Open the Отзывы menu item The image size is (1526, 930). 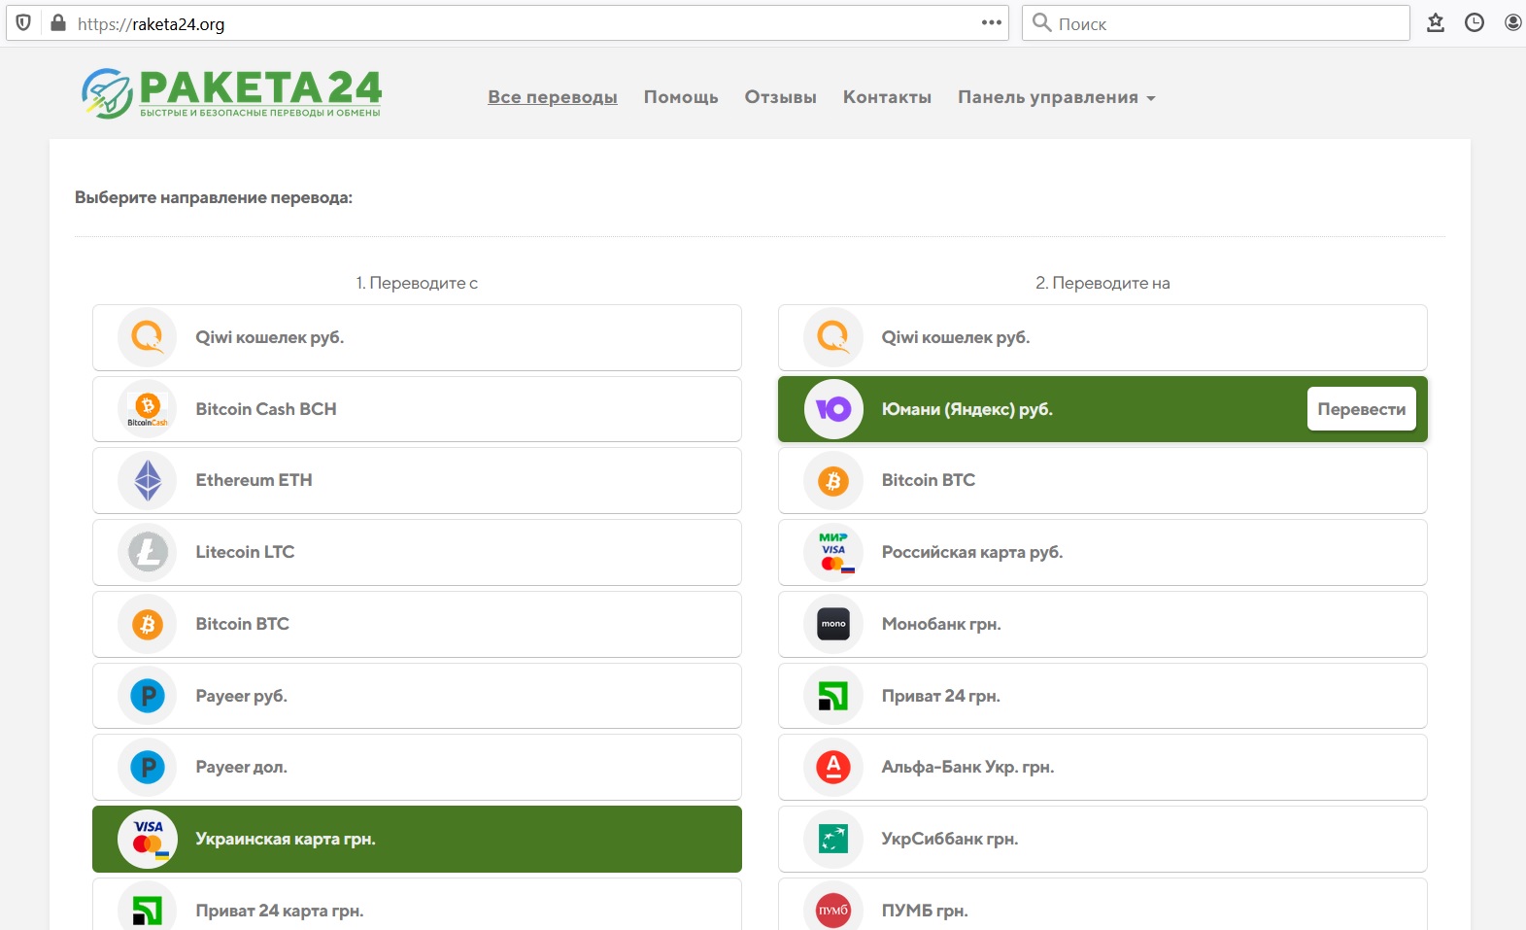coord(781,97)
